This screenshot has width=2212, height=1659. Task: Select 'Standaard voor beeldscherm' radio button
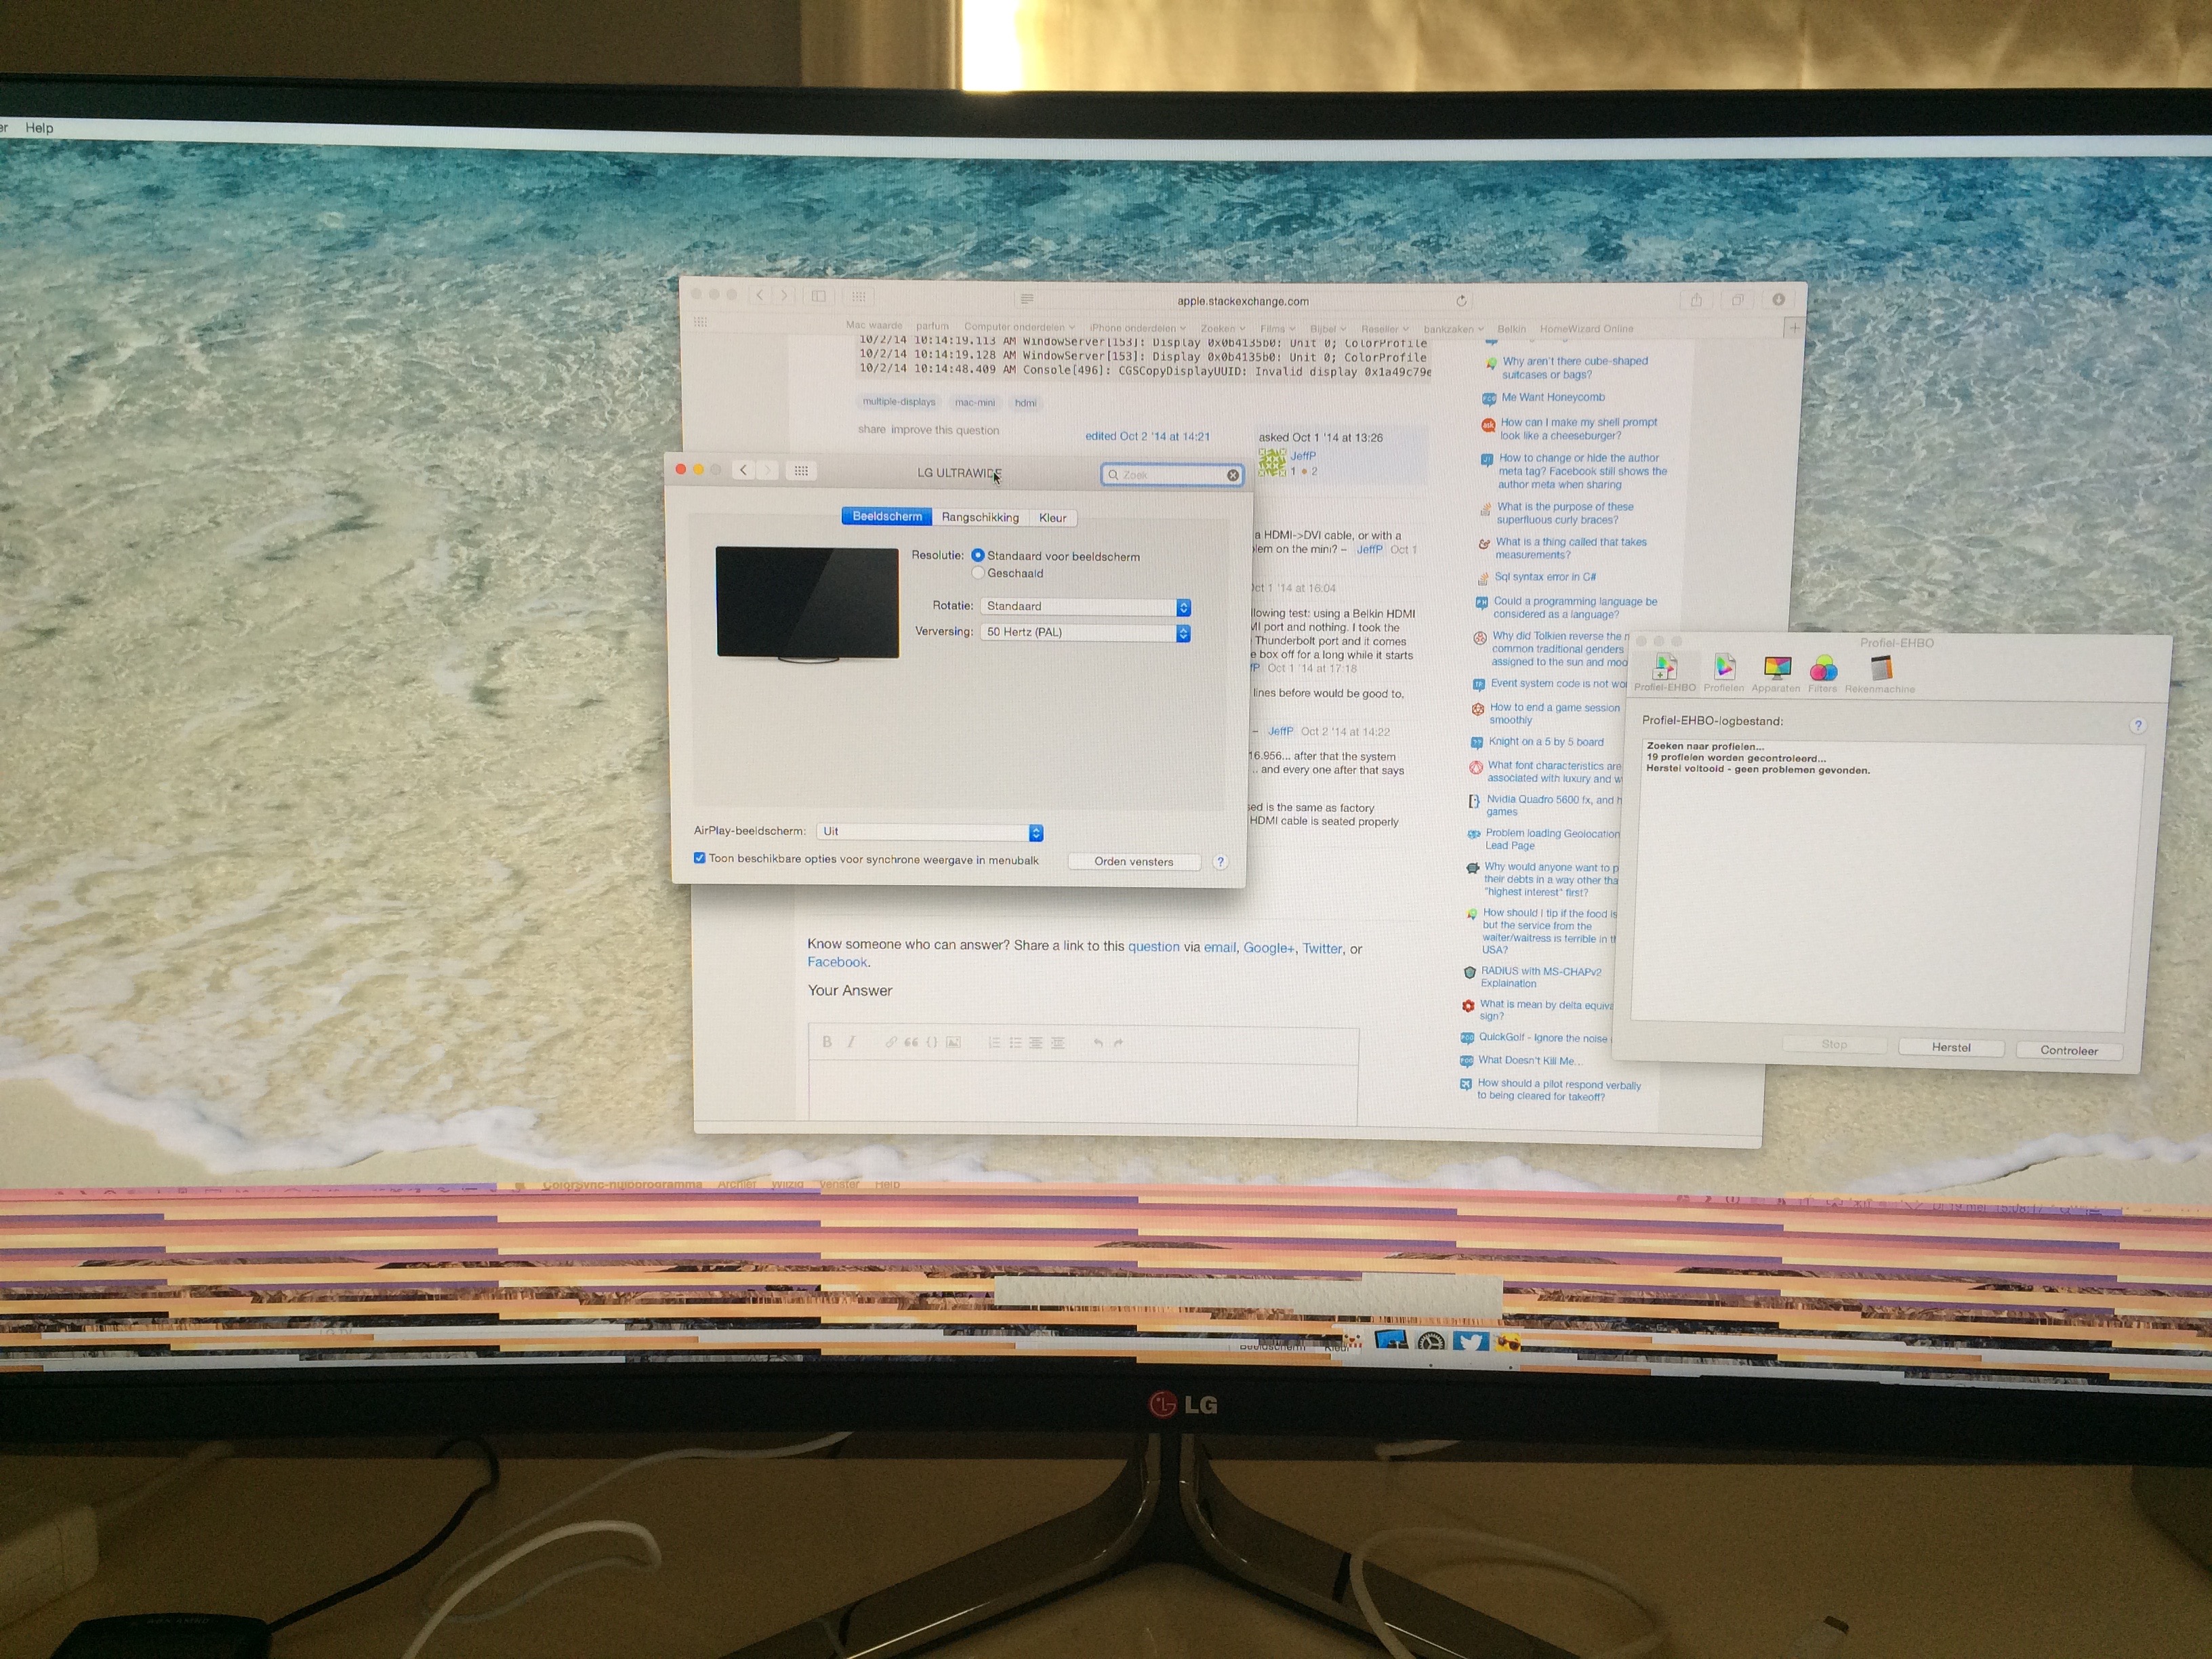pyautogui.click(x=978, y=556)
